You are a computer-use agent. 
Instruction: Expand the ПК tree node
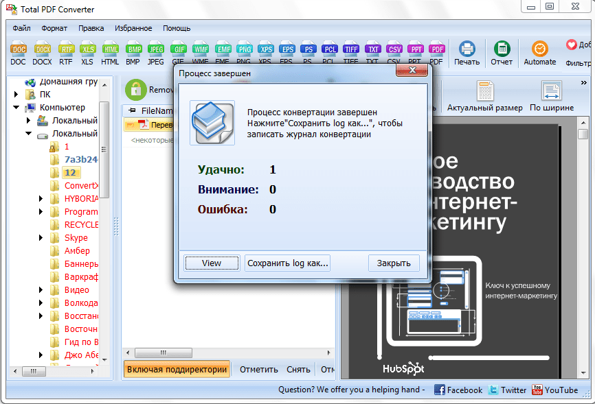(16, 95)
